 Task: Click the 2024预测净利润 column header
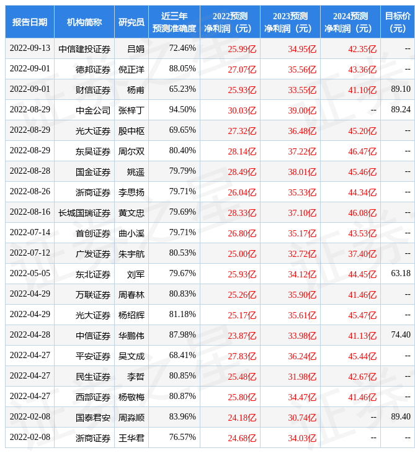coord(350,22)
